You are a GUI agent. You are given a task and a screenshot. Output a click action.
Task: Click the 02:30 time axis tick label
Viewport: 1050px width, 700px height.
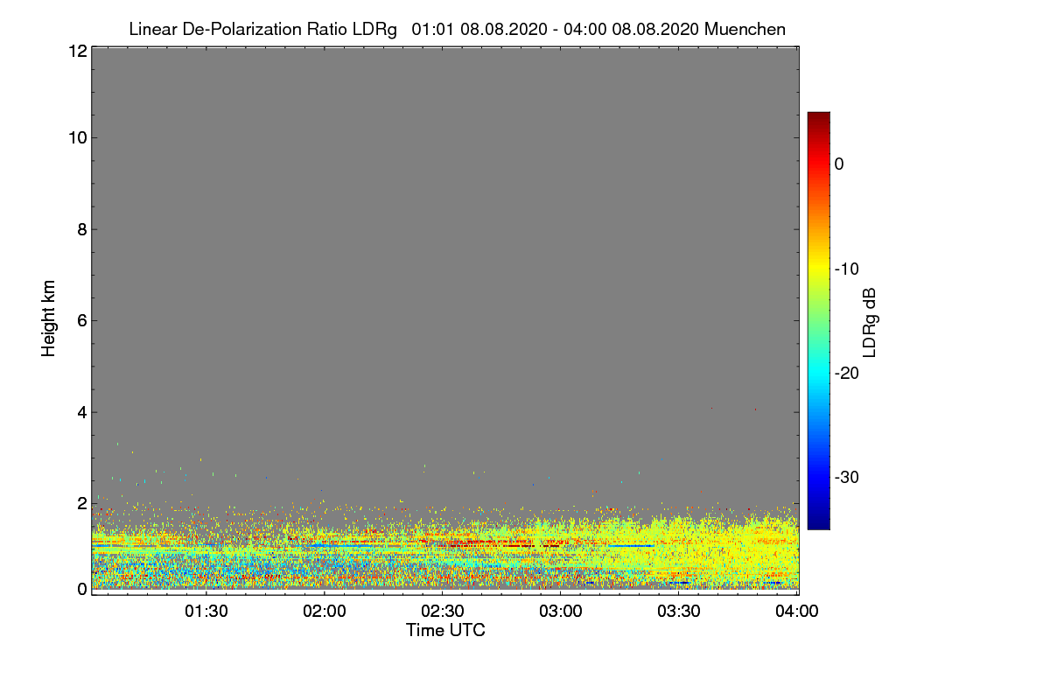click(443, 611)
